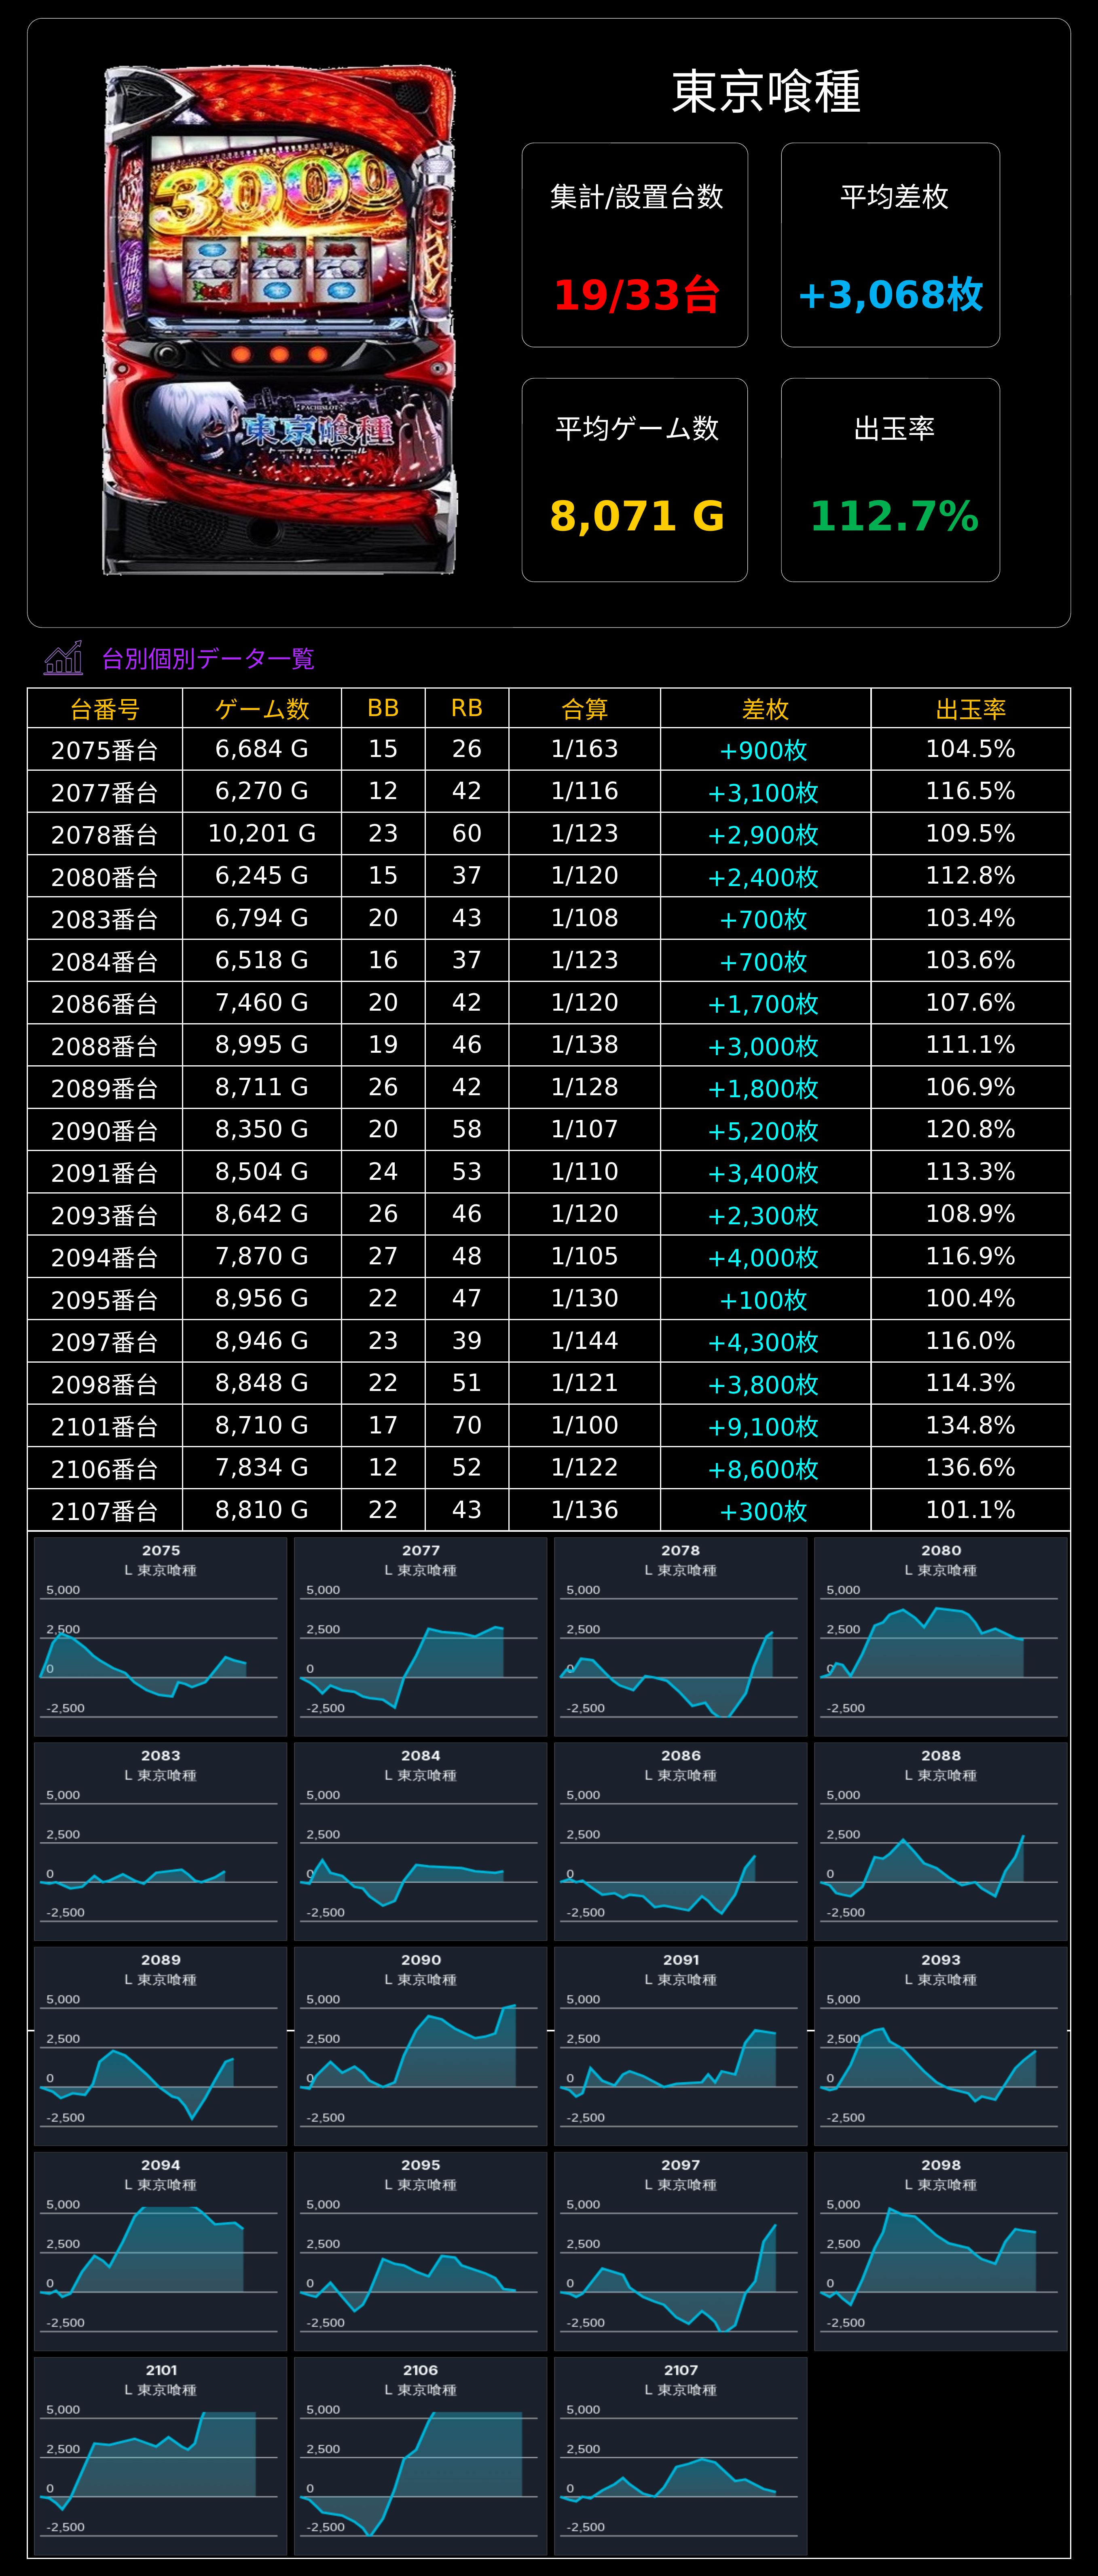This screenshot has width=1098, height=2576.
Task: Select the 東京喰種 page title heading
Action: pyautogui.click(x=765, y=92)
